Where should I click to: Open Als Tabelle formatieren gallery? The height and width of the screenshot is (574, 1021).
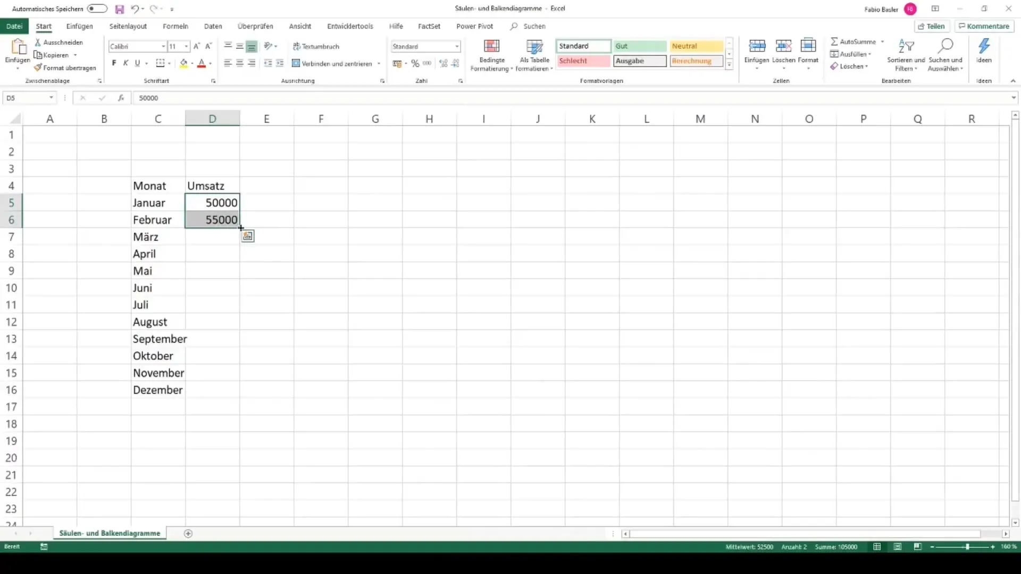pos(534,55)
